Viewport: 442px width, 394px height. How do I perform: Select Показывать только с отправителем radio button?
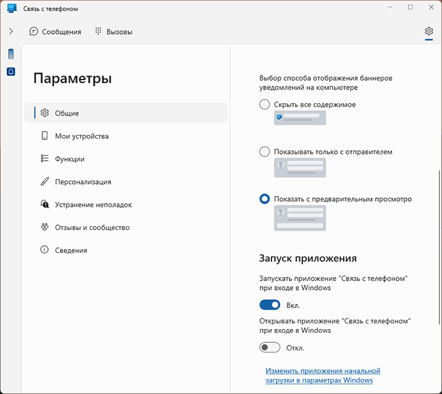pyautogui.click(x=265, y=151)
